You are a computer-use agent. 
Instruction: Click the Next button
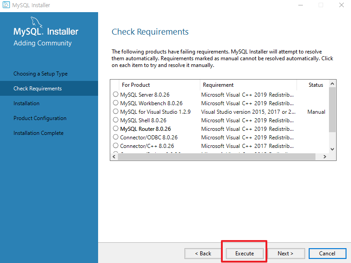pyautogui.click(x=285, y=254)
